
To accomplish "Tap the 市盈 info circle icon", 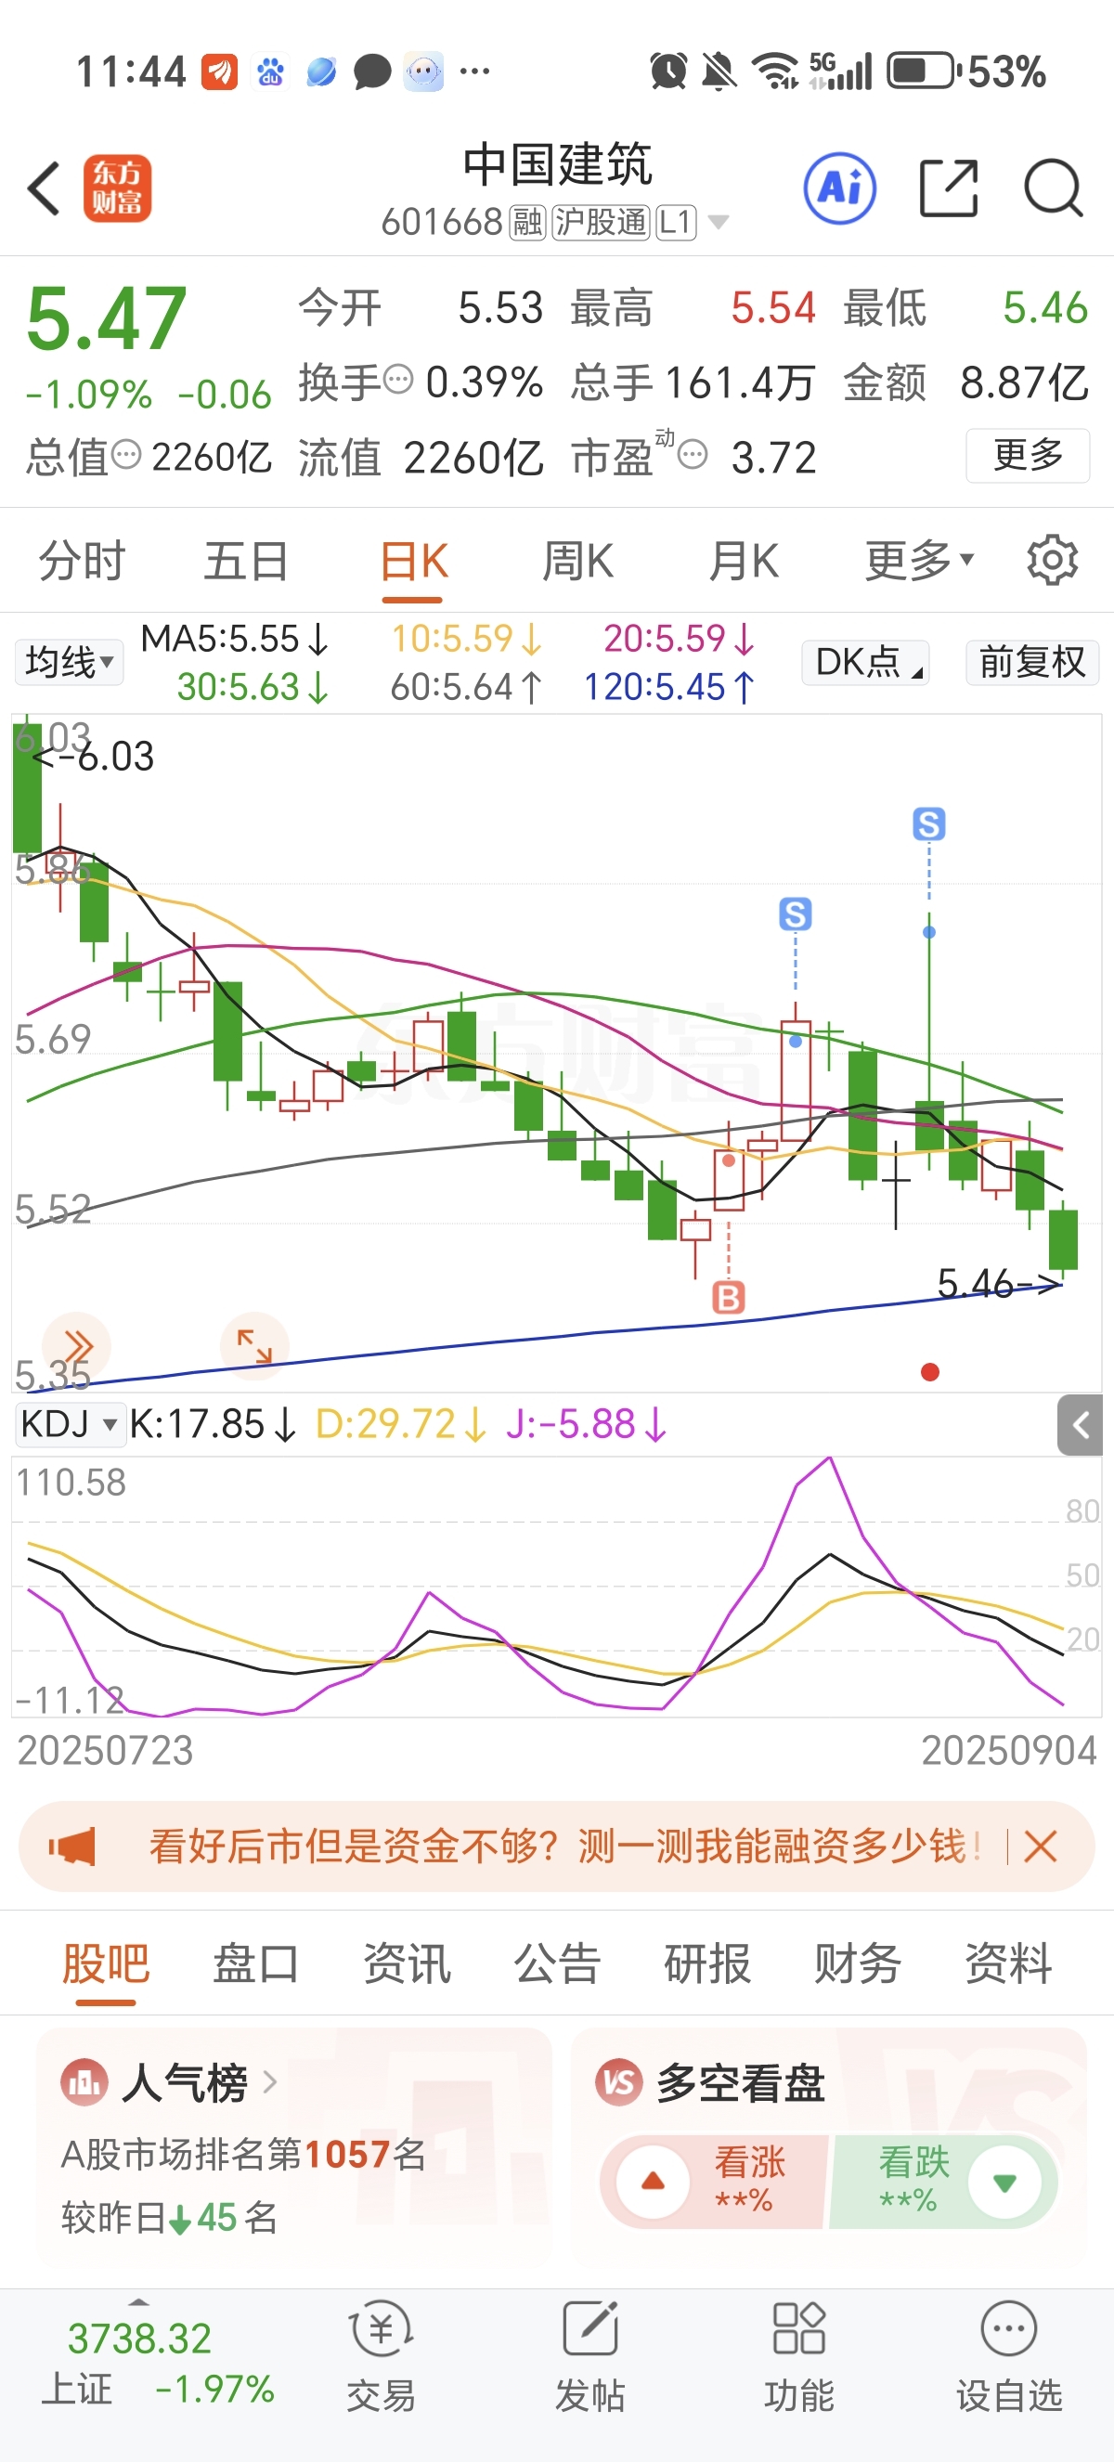I will 693,454.
